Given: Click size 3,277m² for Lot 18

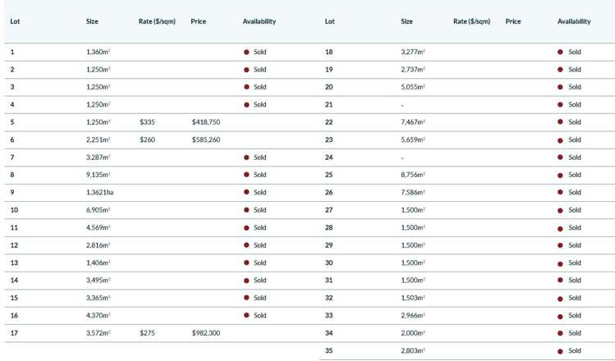Looking at the screenshot, I should (413, 52).
